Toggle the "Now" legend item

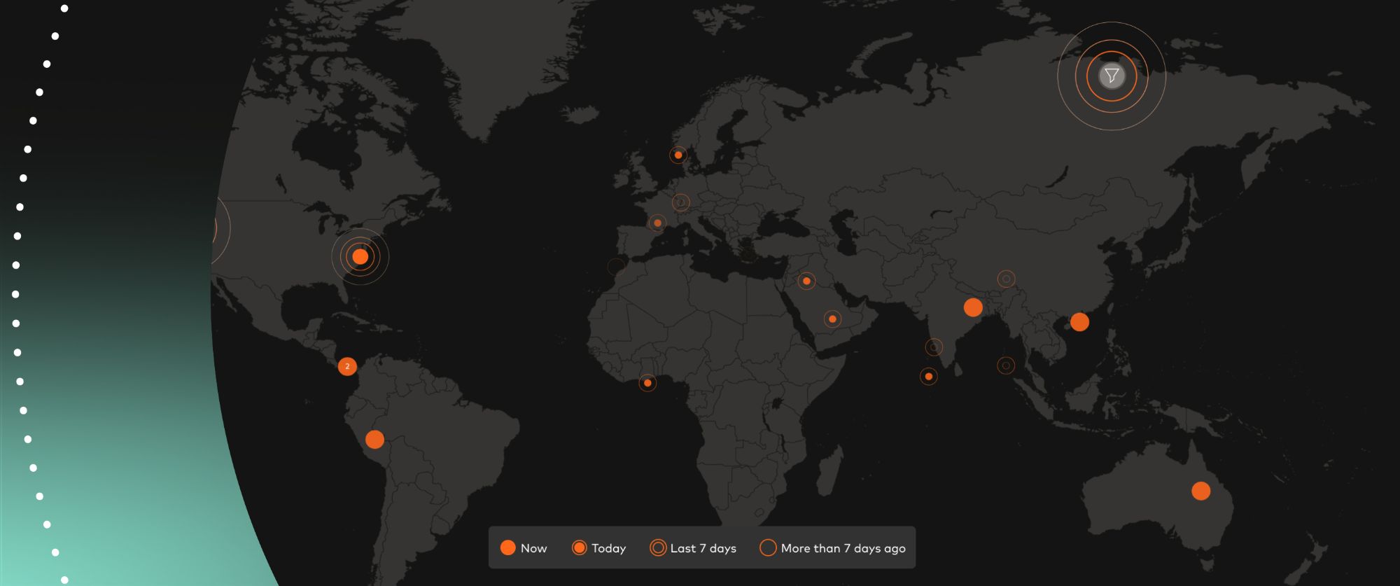point(524,548)
